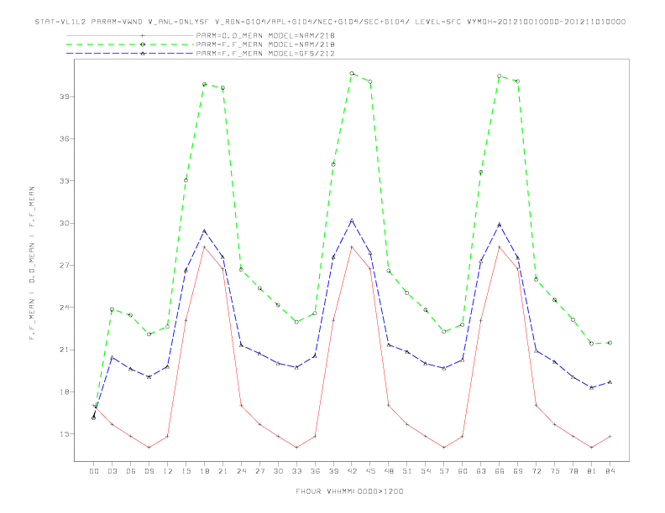This screenshot has height=513, width=665.
Task: Click y-axis tick value 30
Action: pyautogui.click(x=65, y=223)
